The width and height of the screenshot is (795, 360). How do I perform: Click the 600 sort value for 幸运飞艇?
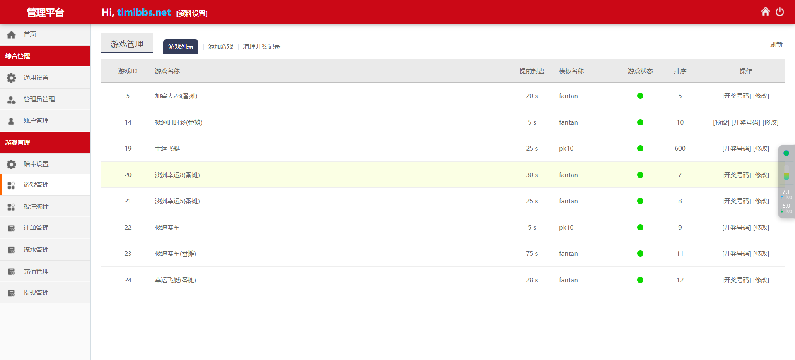680,149
